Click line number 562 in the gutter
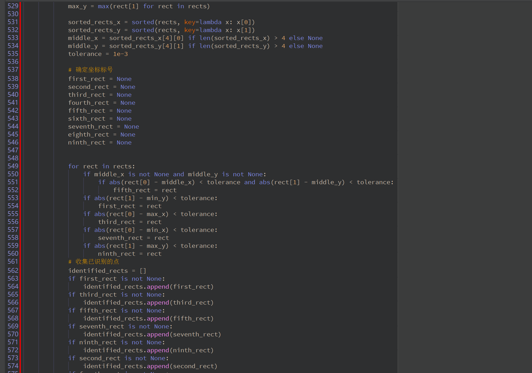Image resolution: width=532 pixels, height=373 pixels. pyautogui.click(x=13, y=271)
